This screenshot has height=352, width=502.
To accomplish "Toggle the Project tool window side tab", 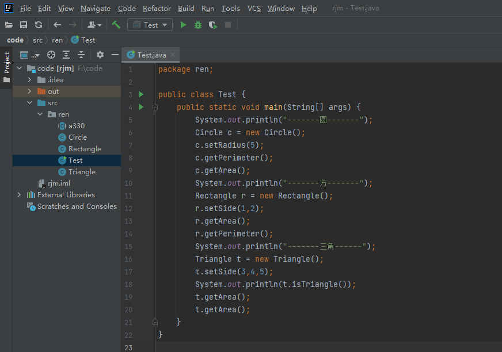I will click(x=6, y=63).
